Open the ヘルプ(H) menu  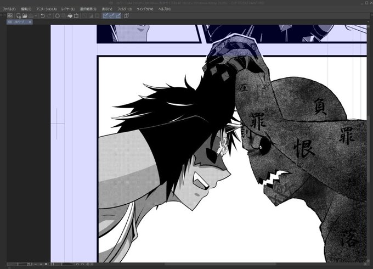click(x=165, y=9)
